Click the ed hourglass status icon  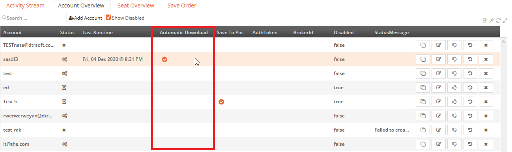click(64, 88)
